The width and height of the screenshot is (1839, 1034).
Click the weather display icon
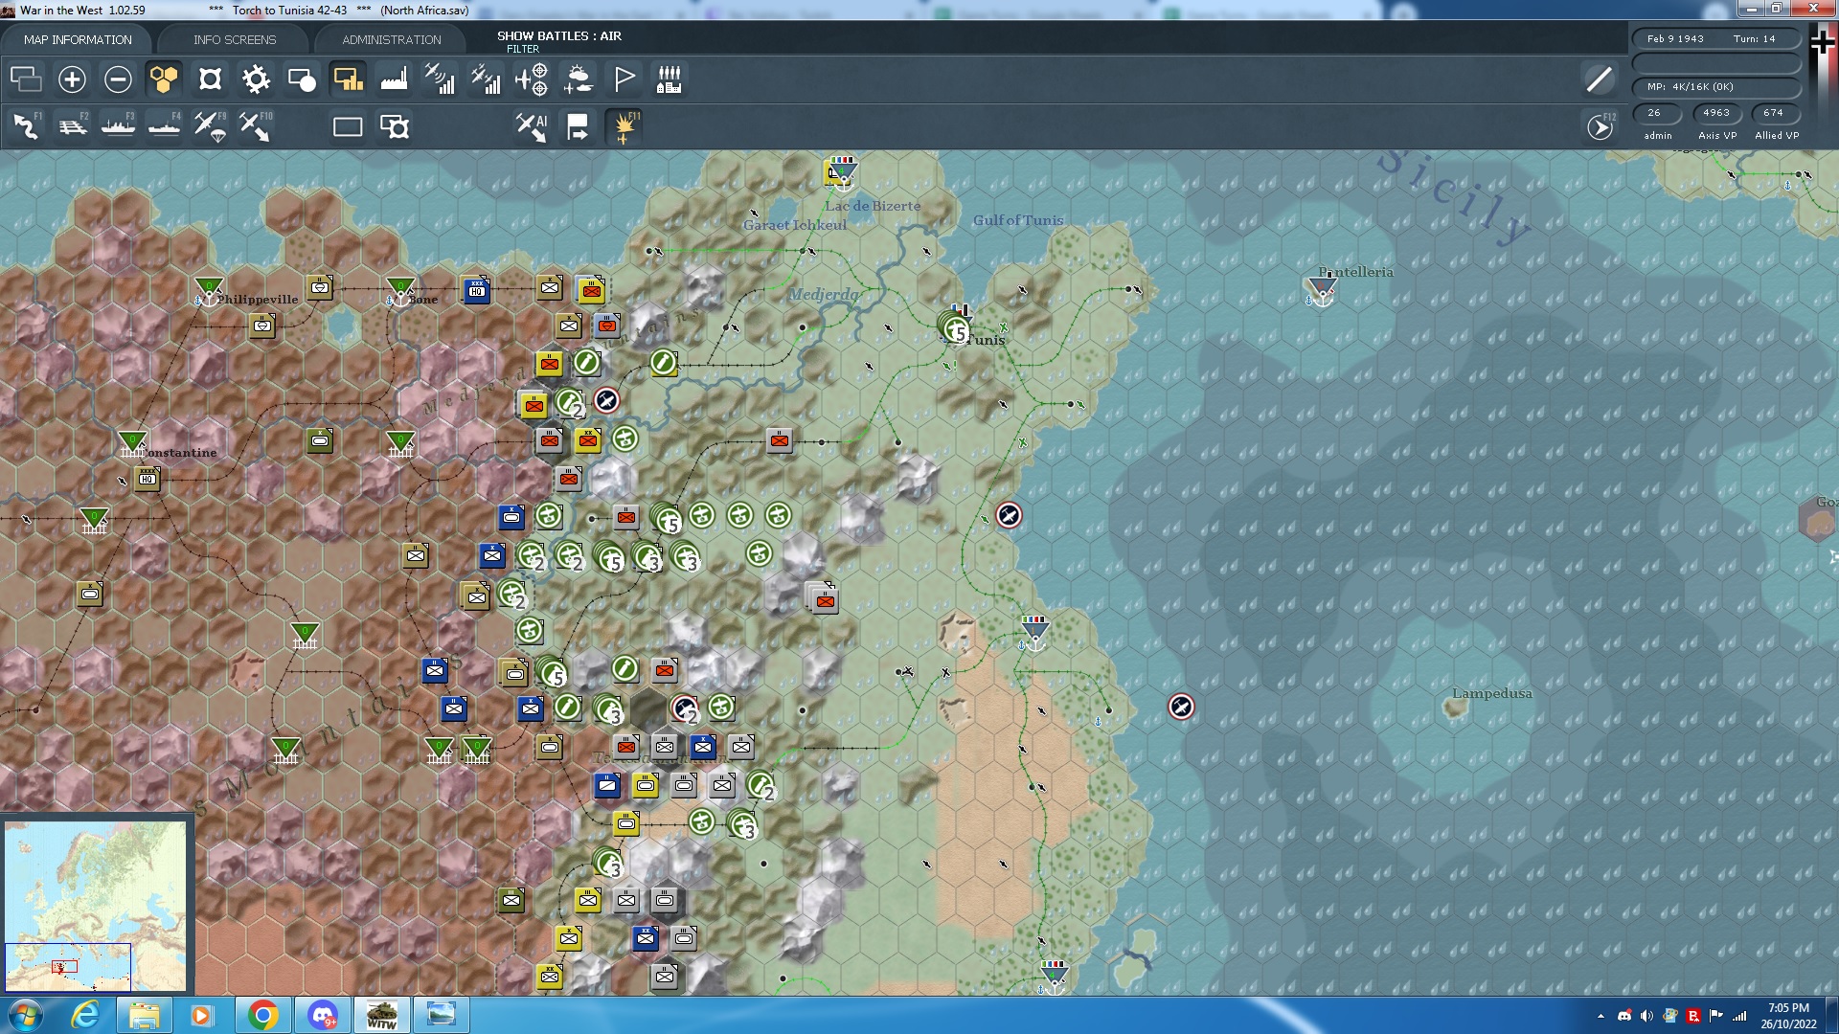[x=579, y=79]
